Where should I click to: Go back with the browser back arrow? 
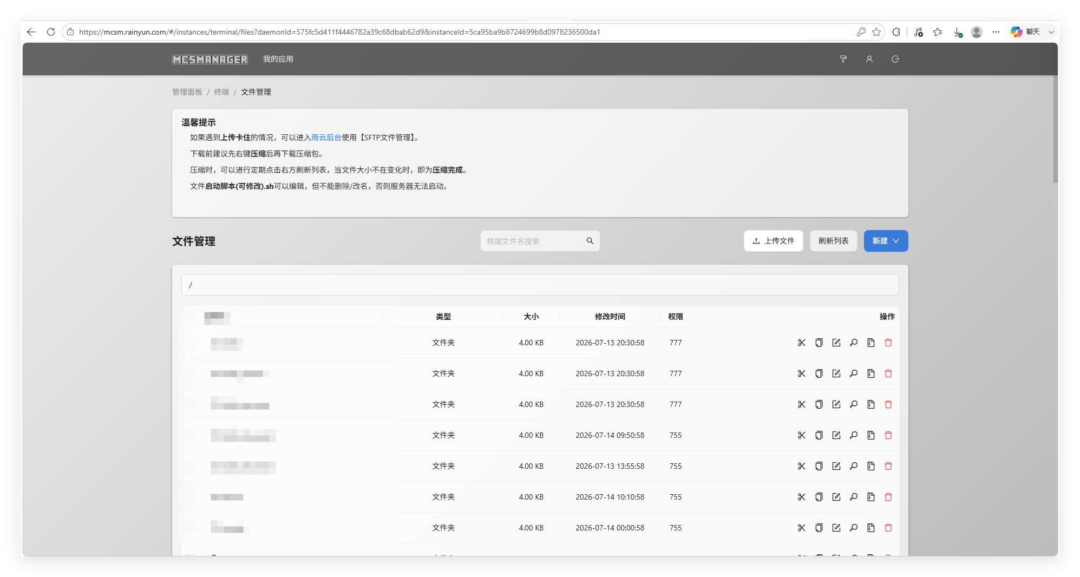click(x=31, y=32)
